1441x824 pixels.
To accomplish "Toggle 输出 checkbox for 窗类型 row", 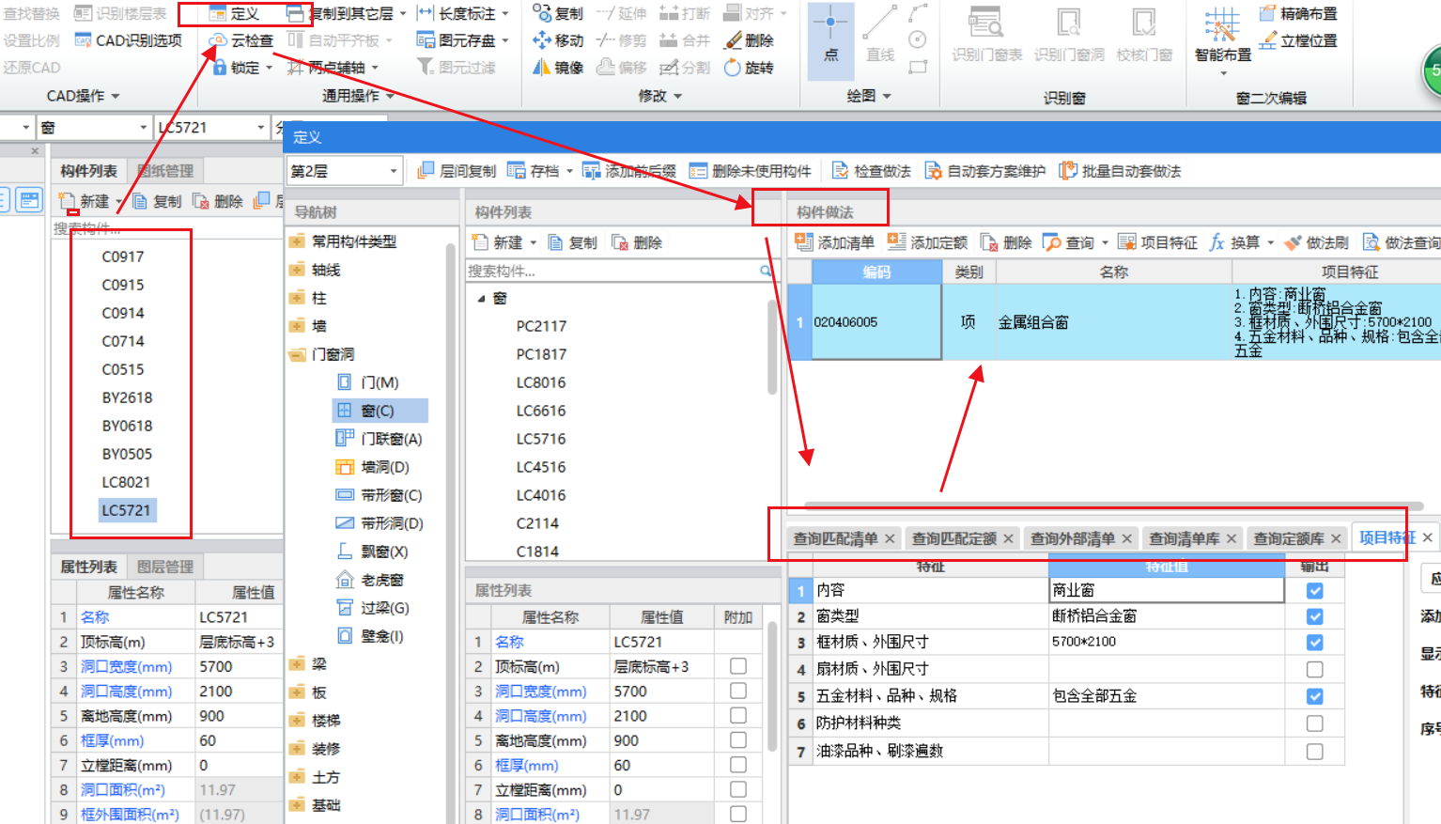I will coord(1315,616).
